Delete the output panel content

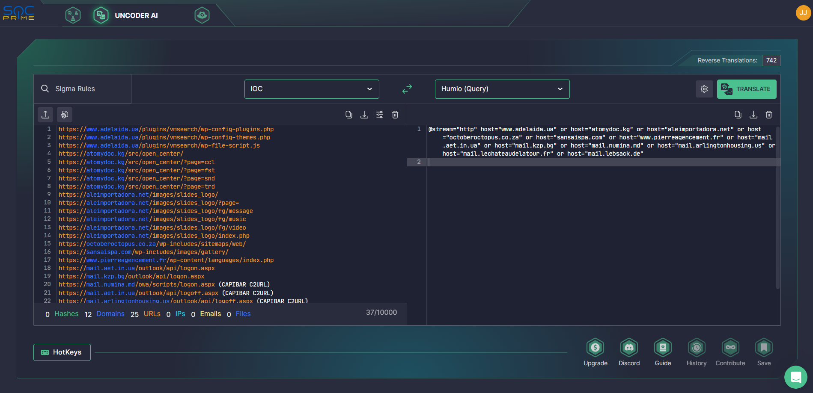point(769,115)
